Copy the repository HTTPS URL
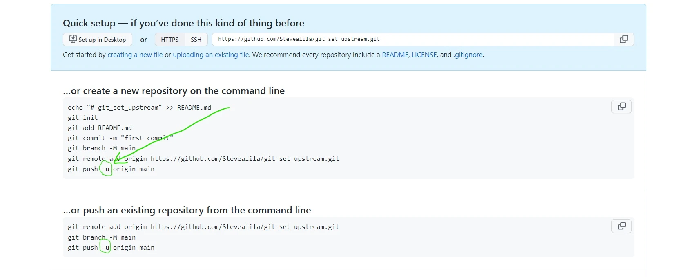 pyautogui.click(x=624, y=39)
